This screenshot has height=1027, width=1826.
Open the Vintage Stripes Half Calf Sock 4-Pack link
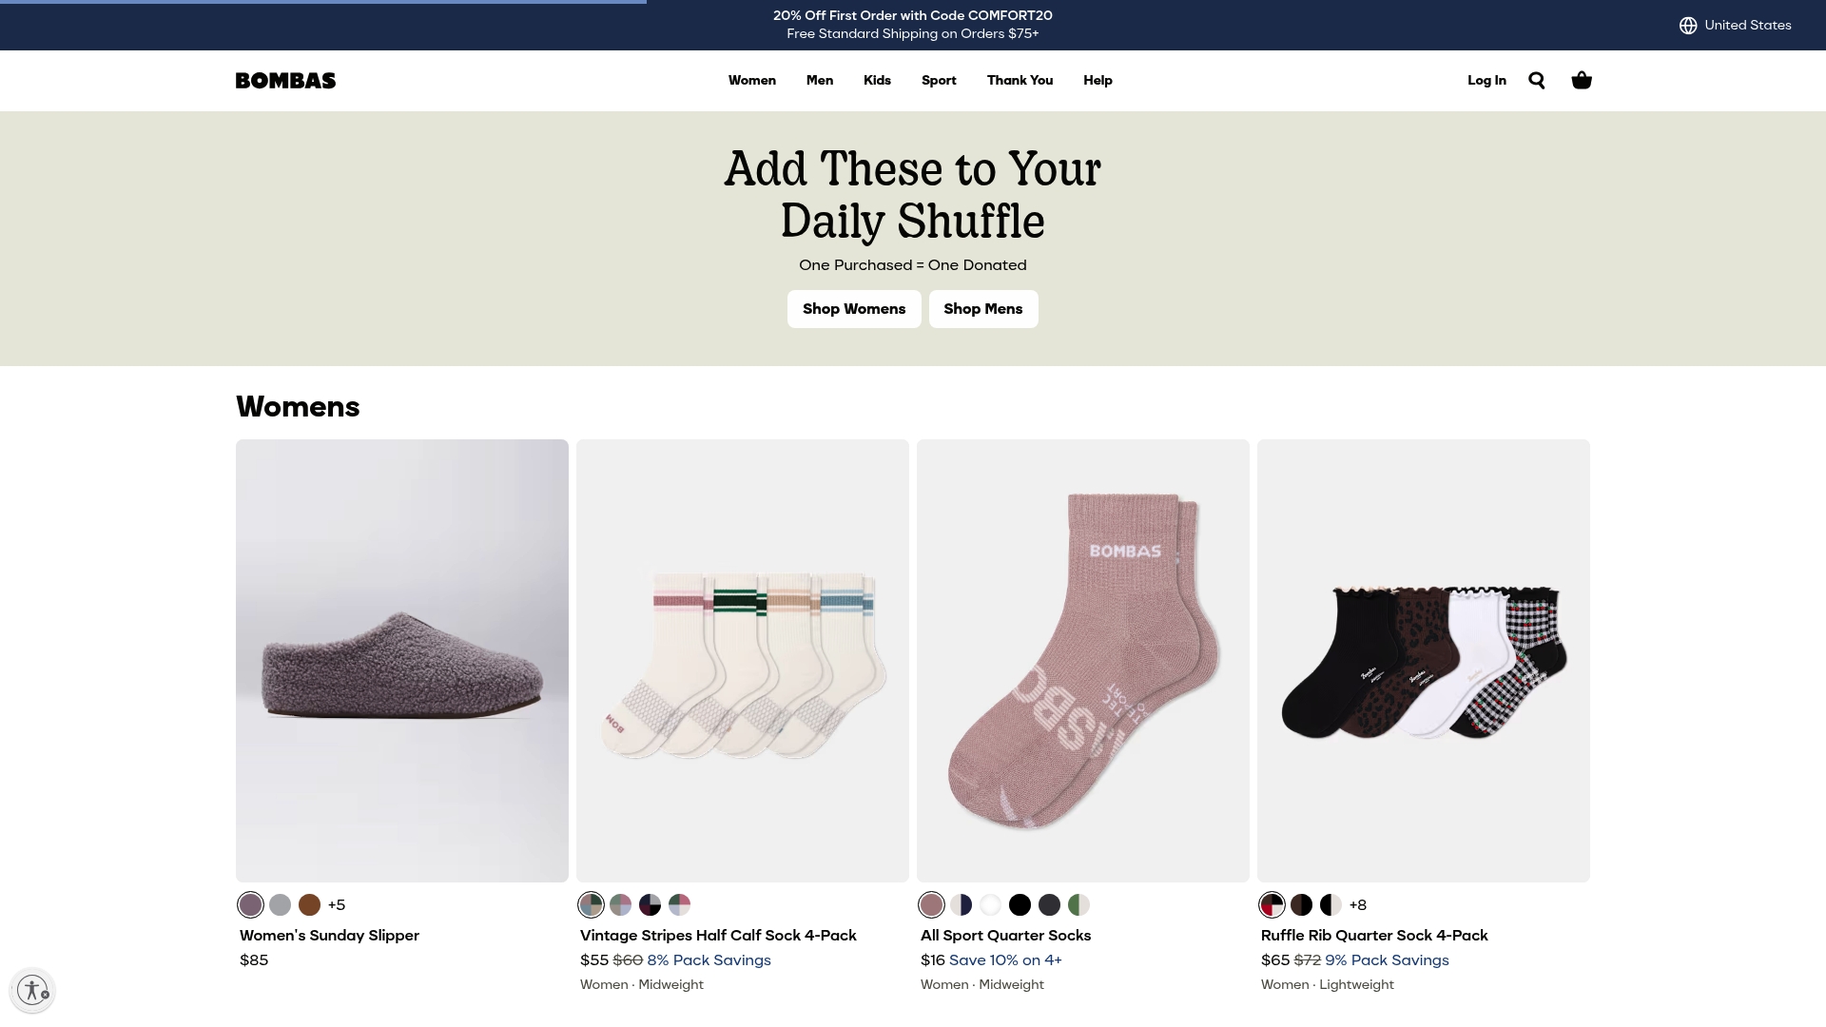click(x=718, y=935)
